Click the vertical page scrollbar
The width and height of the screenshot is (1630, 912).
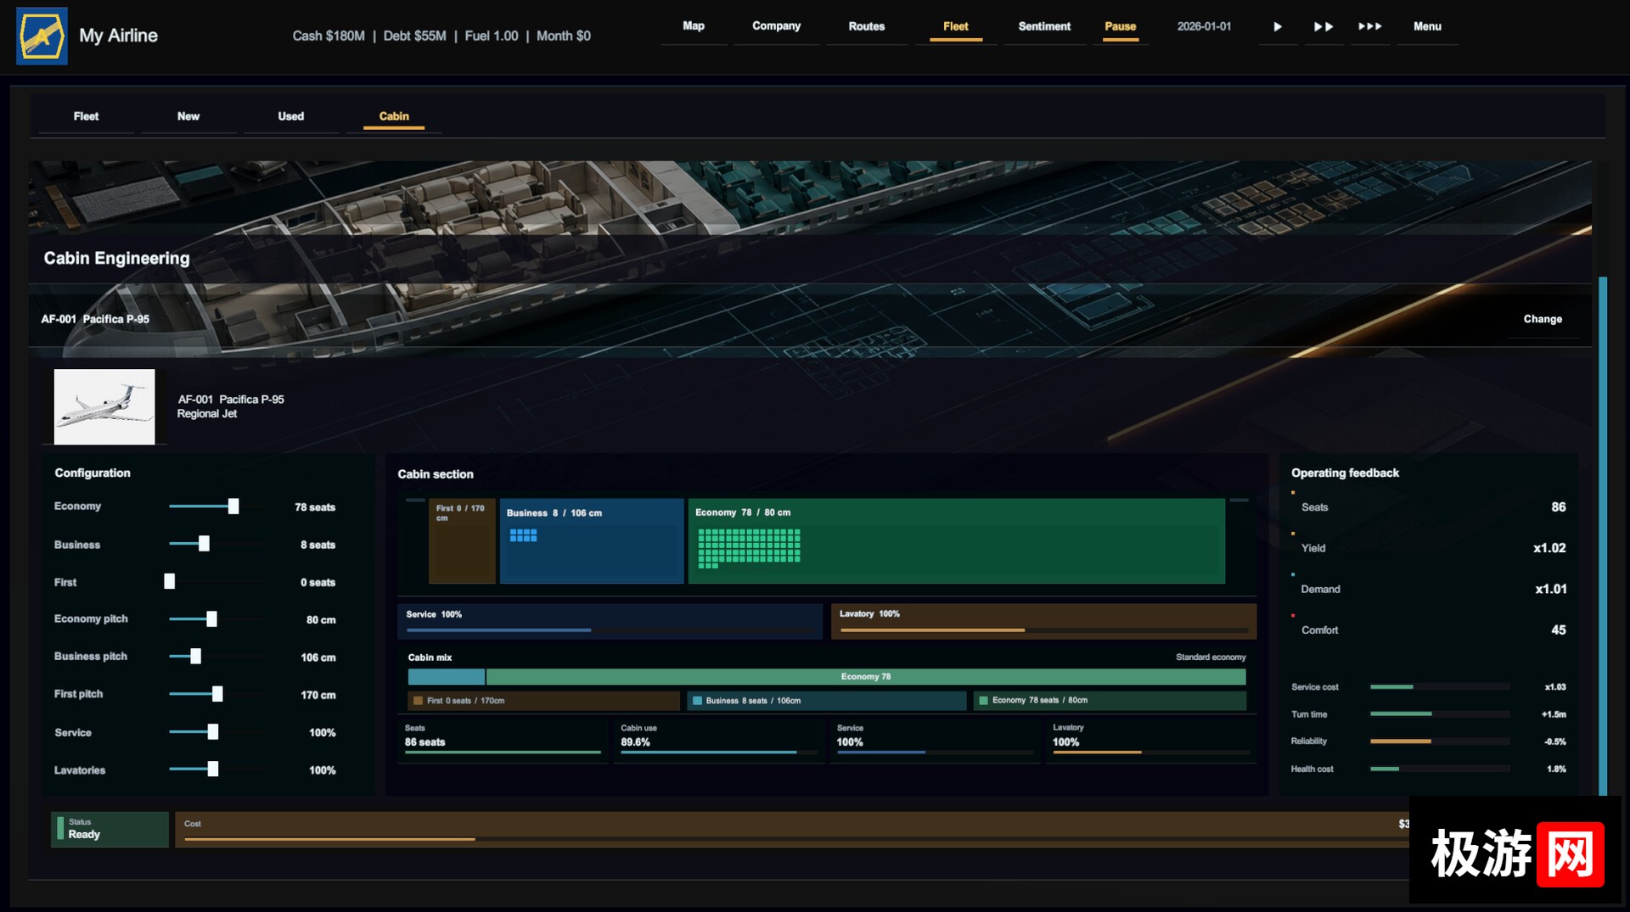click(x=1603, y=534)
